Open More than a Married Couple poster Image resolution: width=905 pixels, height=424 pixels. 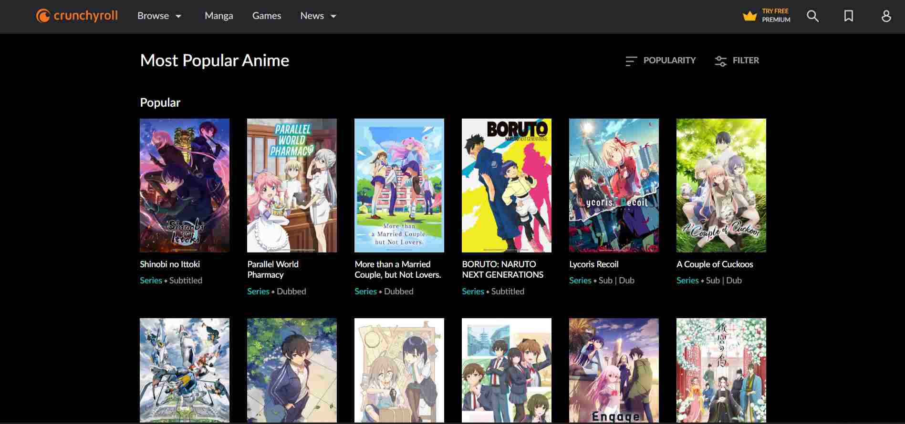point(399,185)
